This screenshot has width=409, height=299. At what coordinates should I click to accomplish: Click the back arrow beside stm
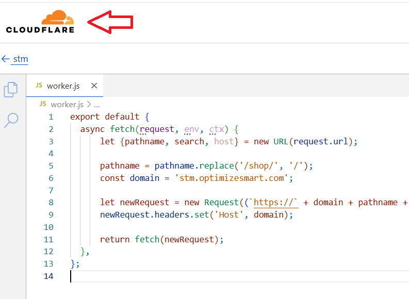click(6, 59)
